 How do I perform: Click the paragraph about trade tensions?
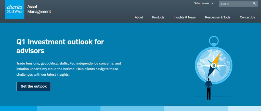[68, 69]
